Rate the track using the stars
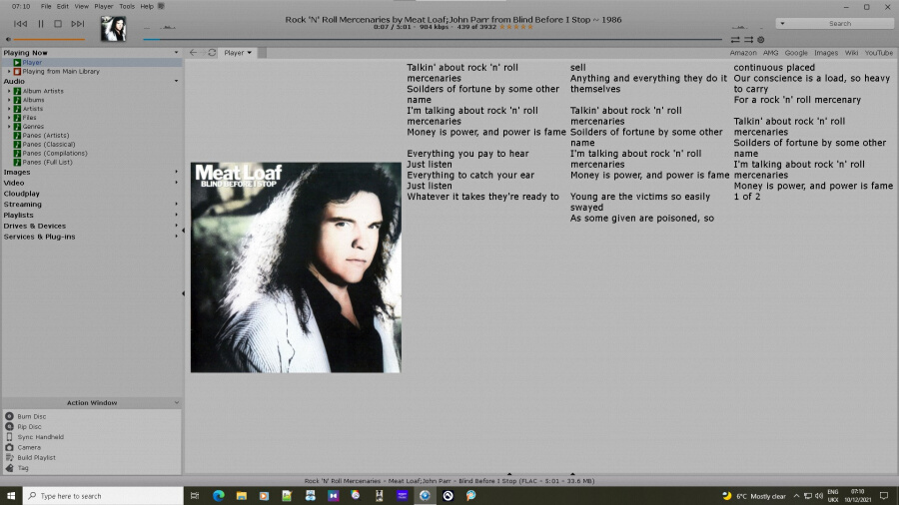The image size is (899, 505). click(x=516, y=27)
